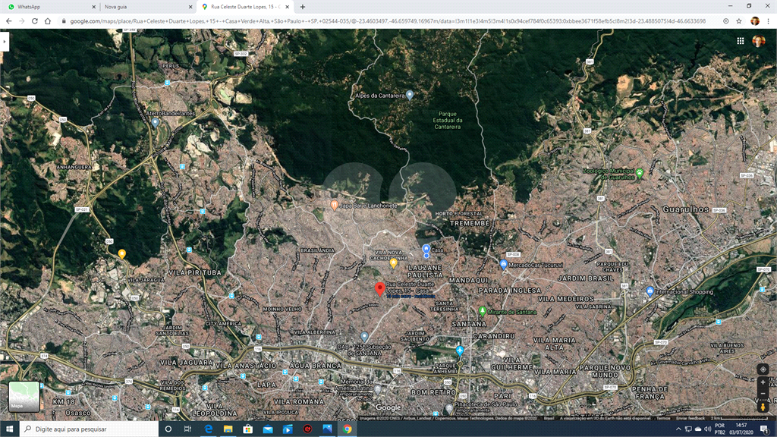Click the Mirante de Santana marker

[483, 311]
